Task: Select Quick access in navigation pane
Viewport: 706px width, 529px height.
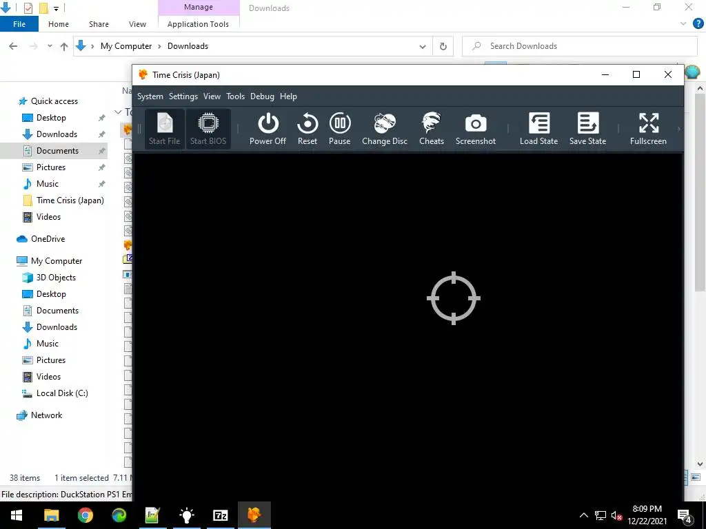Action: [54, 101]
